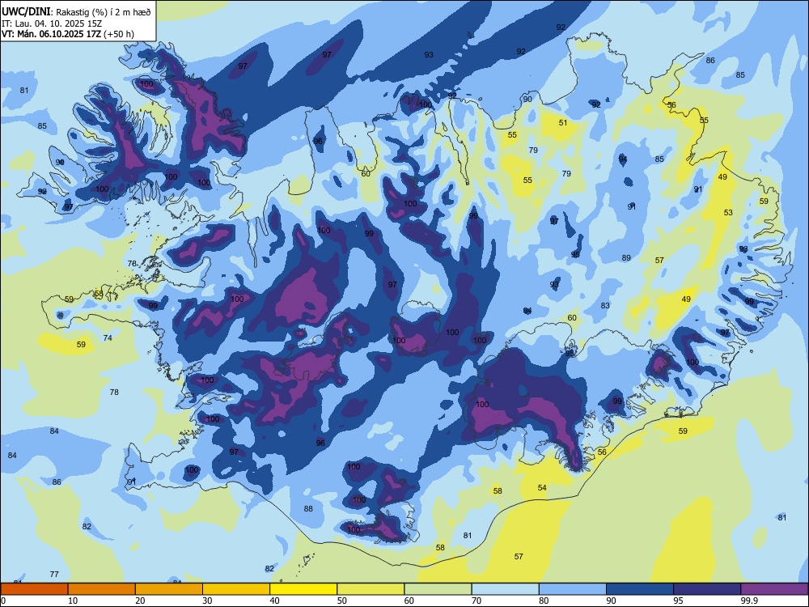This screenshot has height=607, width=809.
Task: Click the medium blue 90–95 legend swatch
Action: 640,589
